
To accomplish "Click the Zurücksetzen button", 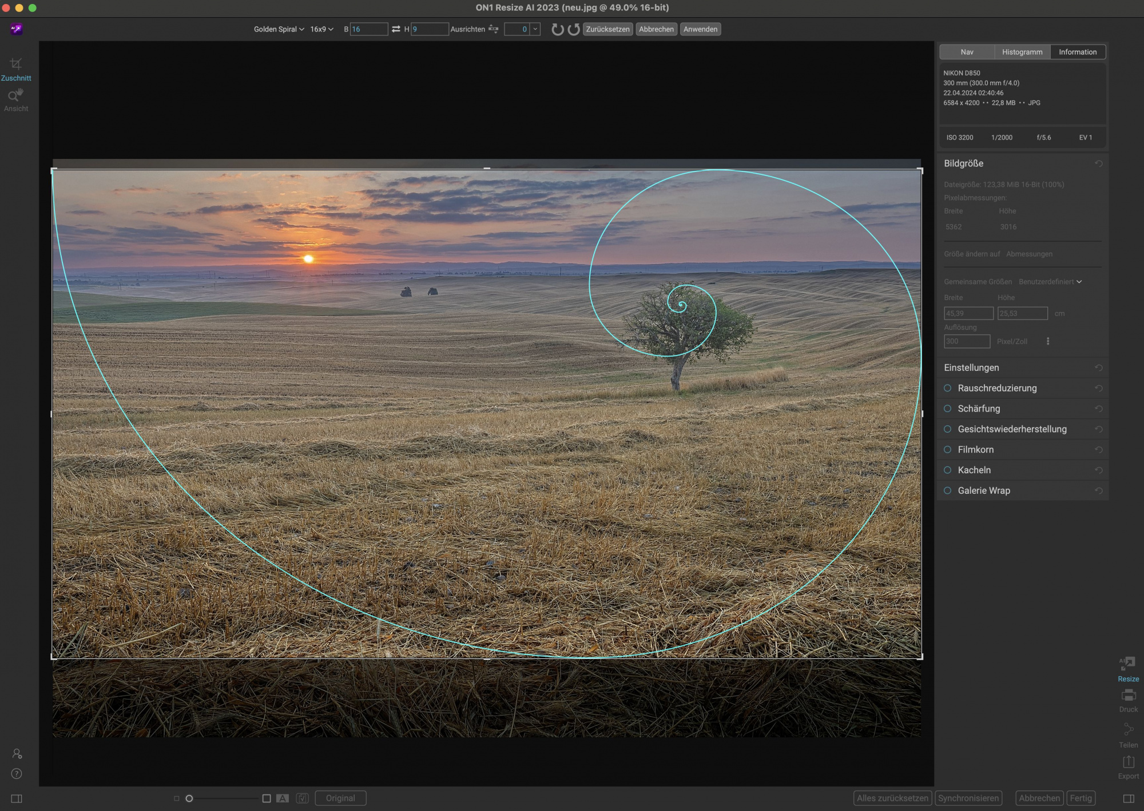I will pos(607,29).
